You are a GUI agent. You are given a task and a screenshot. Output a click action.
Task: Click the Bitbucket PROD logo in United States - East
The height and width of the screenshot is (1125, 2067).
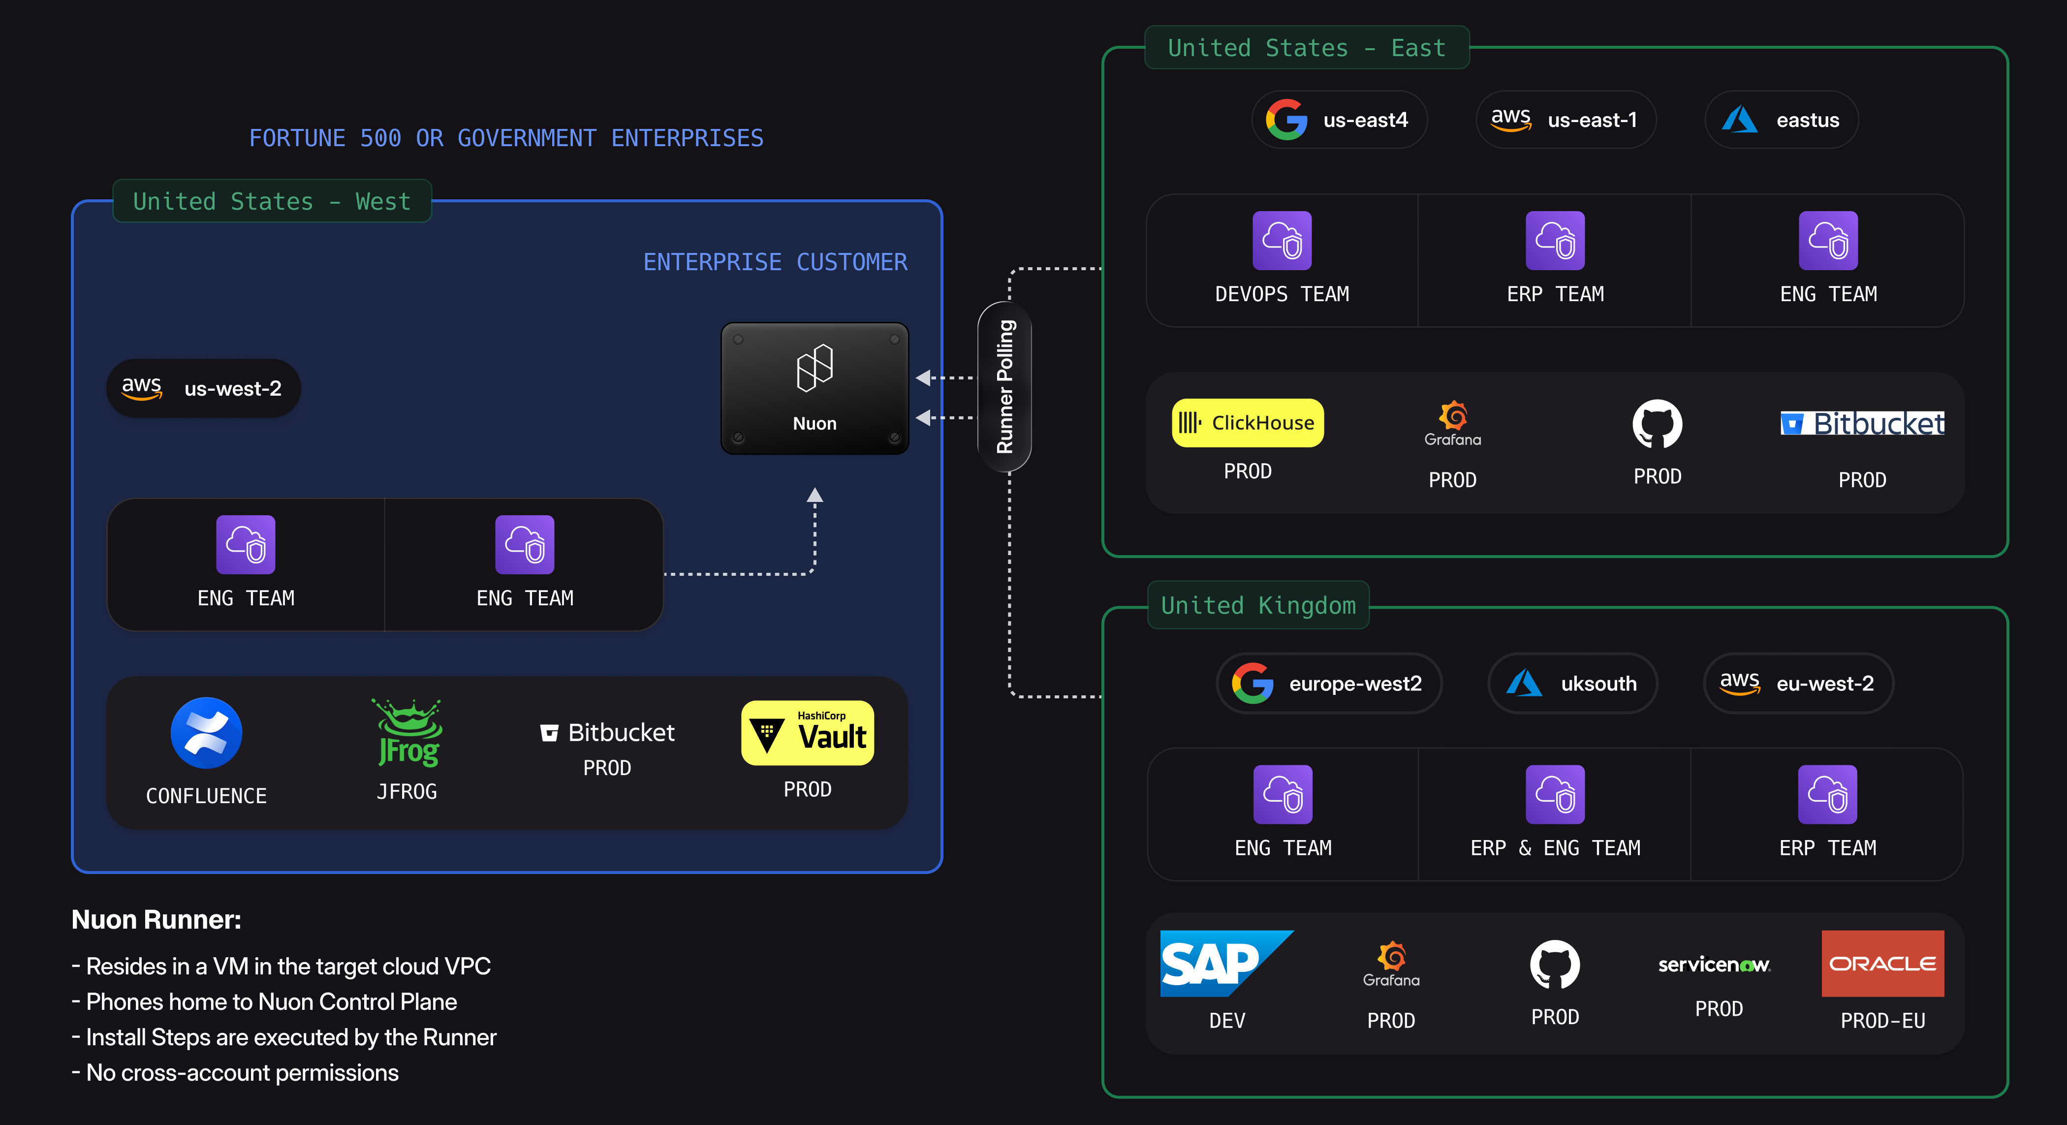point(1862,424)
